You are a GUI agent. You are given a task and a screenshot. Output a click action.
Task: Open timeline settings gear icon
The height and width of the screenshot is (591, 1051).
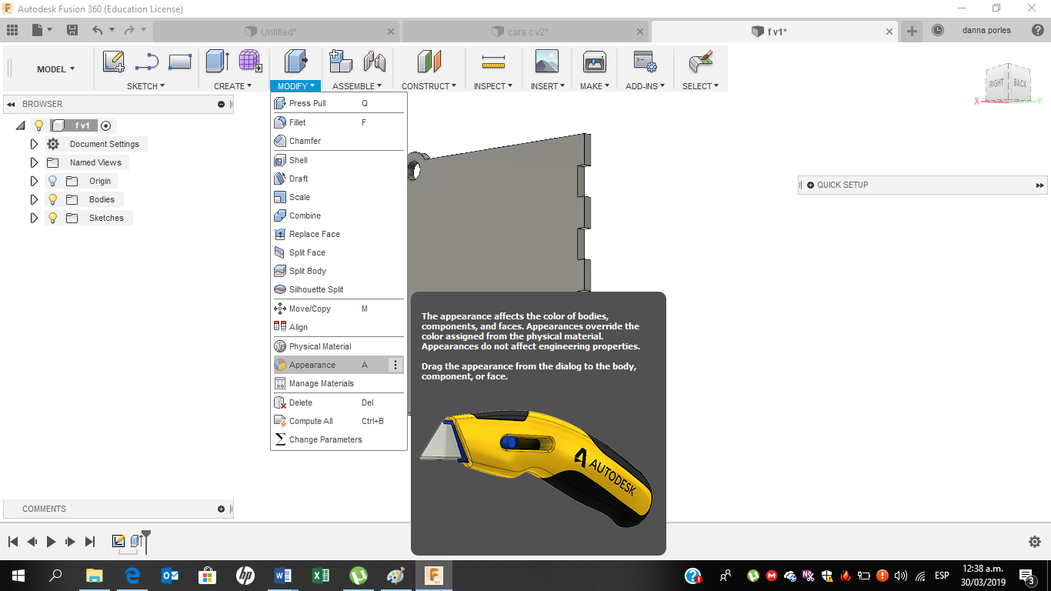point(1035,542)
